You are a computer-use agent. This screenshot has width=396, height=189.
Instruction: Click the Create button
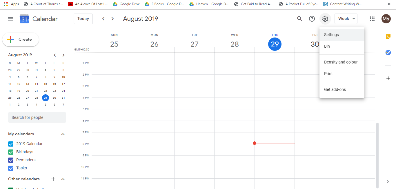click(x=21, y=40)
